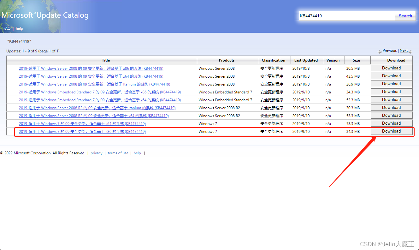Download Windows Server 2008 R2 Itanium update
The width and height of the screenshot is (419, 250).
coord(391,108)
